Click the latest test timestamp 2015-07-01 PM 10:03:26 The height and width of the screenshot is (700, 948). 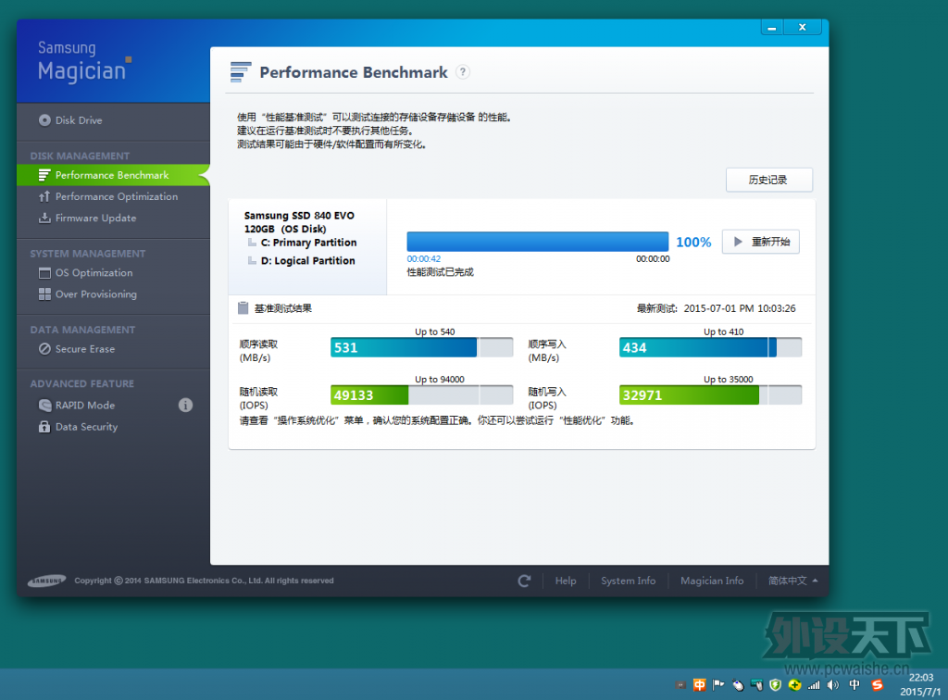[x=740, y=308]
